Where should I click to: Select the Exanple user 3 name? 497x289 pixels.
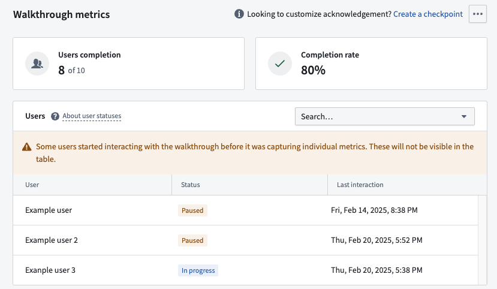[50, 270]
